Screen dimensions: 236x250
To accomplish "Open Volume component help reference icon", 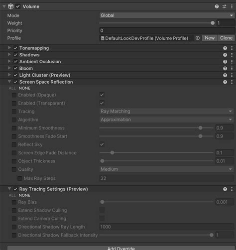I will [x=217, y=6].
